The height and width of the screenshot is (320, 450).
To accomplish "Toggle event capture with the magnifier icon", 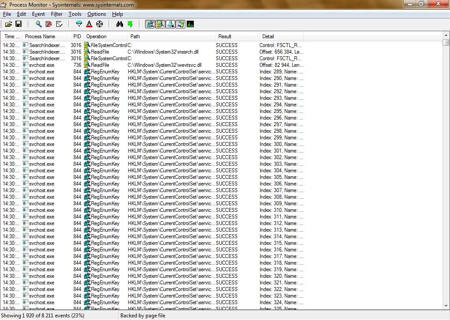I will click(x=38, y=24).
